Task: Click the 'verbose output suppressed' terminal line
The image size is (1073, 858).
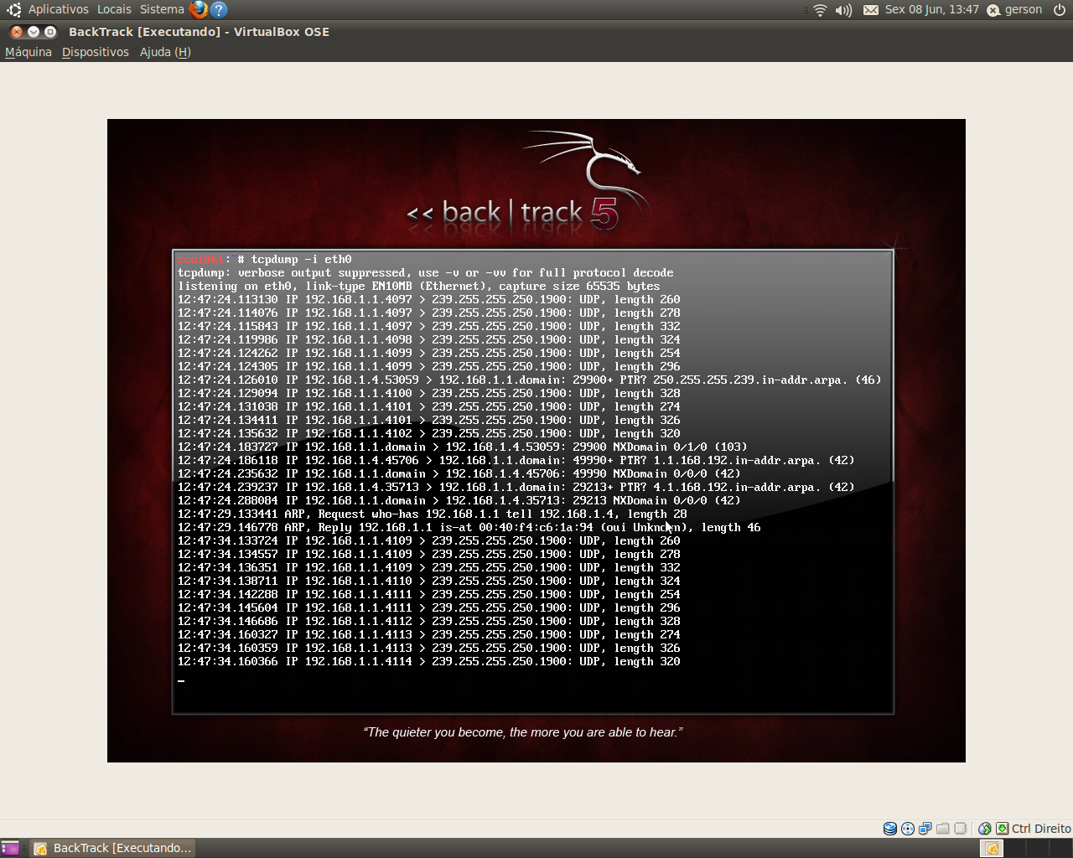Action: [425, 273]
